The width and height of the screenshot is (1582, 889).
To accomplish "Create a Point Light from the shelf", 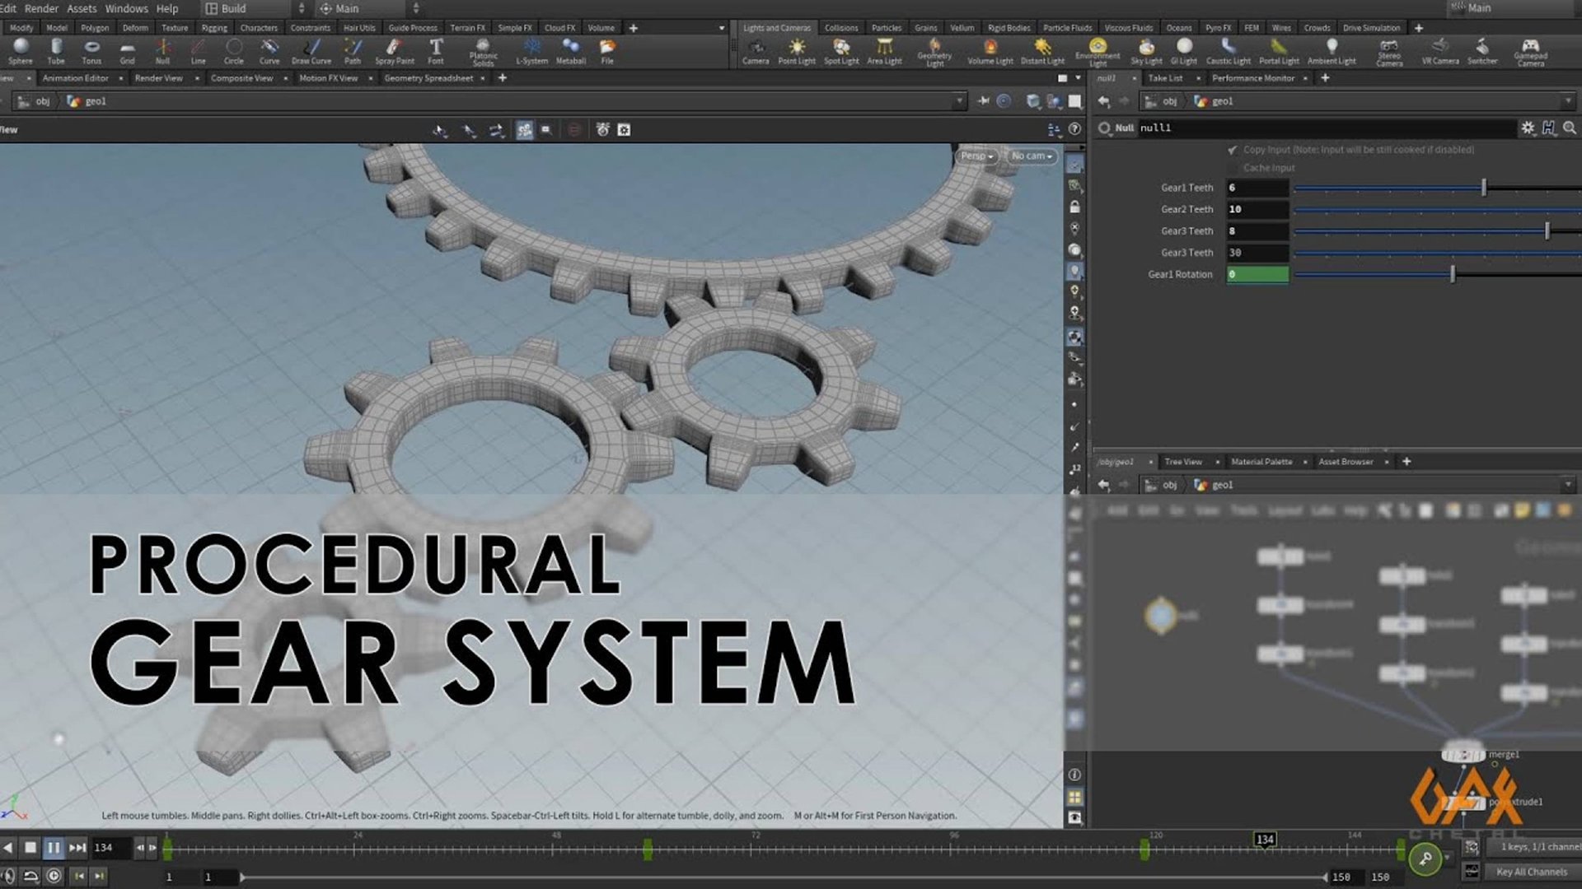I will [x=797, y=52].
